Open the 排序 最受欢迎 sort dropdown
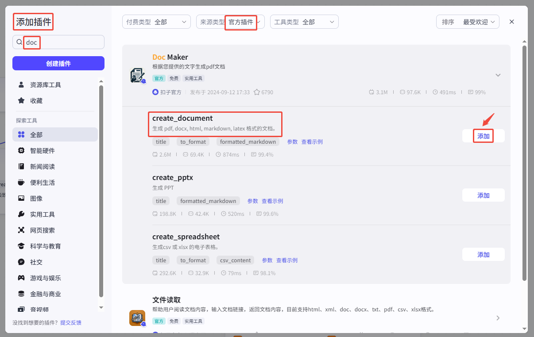534x337 pixels. [468, 22]
